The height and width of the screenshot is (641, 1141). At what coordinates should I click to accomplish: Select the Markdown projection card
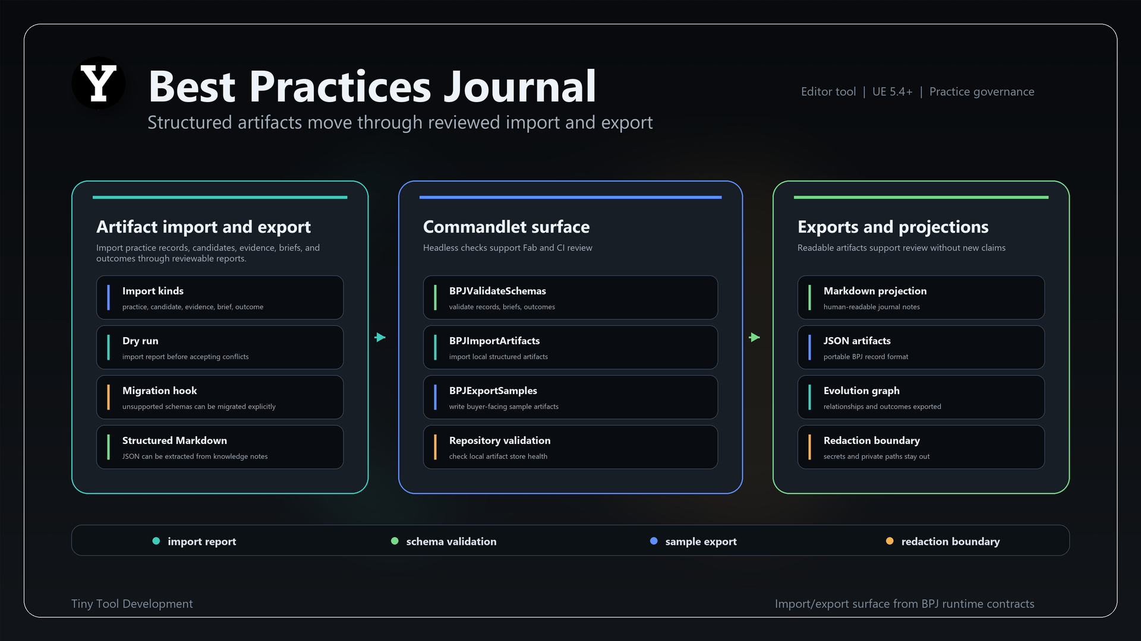coord(921,297)
